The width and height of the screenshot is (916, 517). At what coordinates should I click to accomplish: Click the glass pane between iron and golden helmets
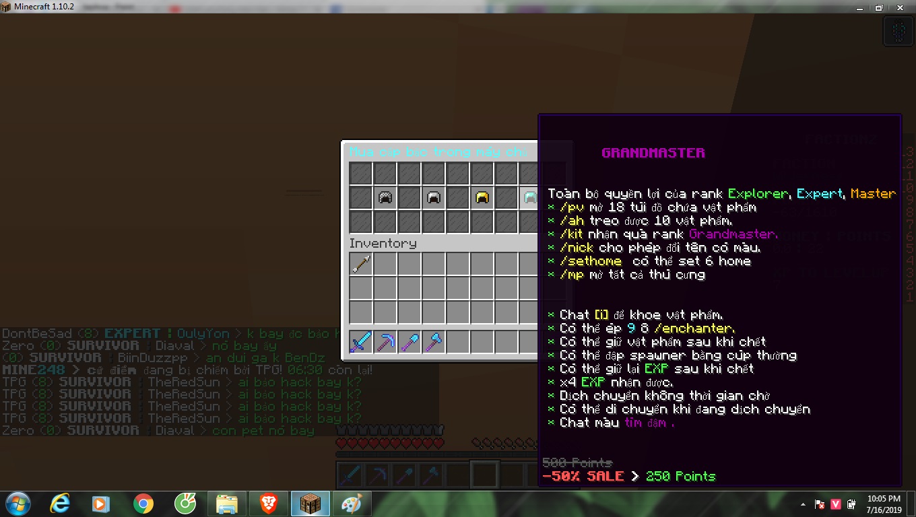pos(458,198)
